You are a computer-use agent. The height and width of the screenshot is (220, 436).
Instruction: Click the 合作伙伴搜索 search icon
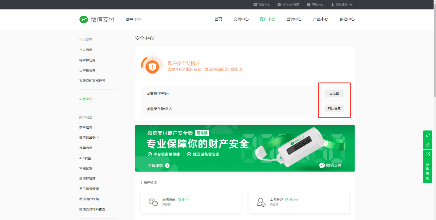pyautogui.click(x=279, y=5)
